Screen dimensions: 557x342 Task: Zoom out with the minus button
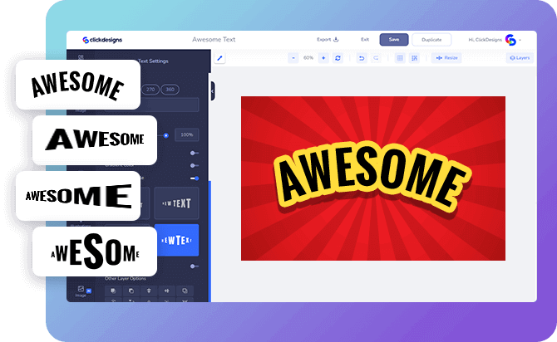293,58
